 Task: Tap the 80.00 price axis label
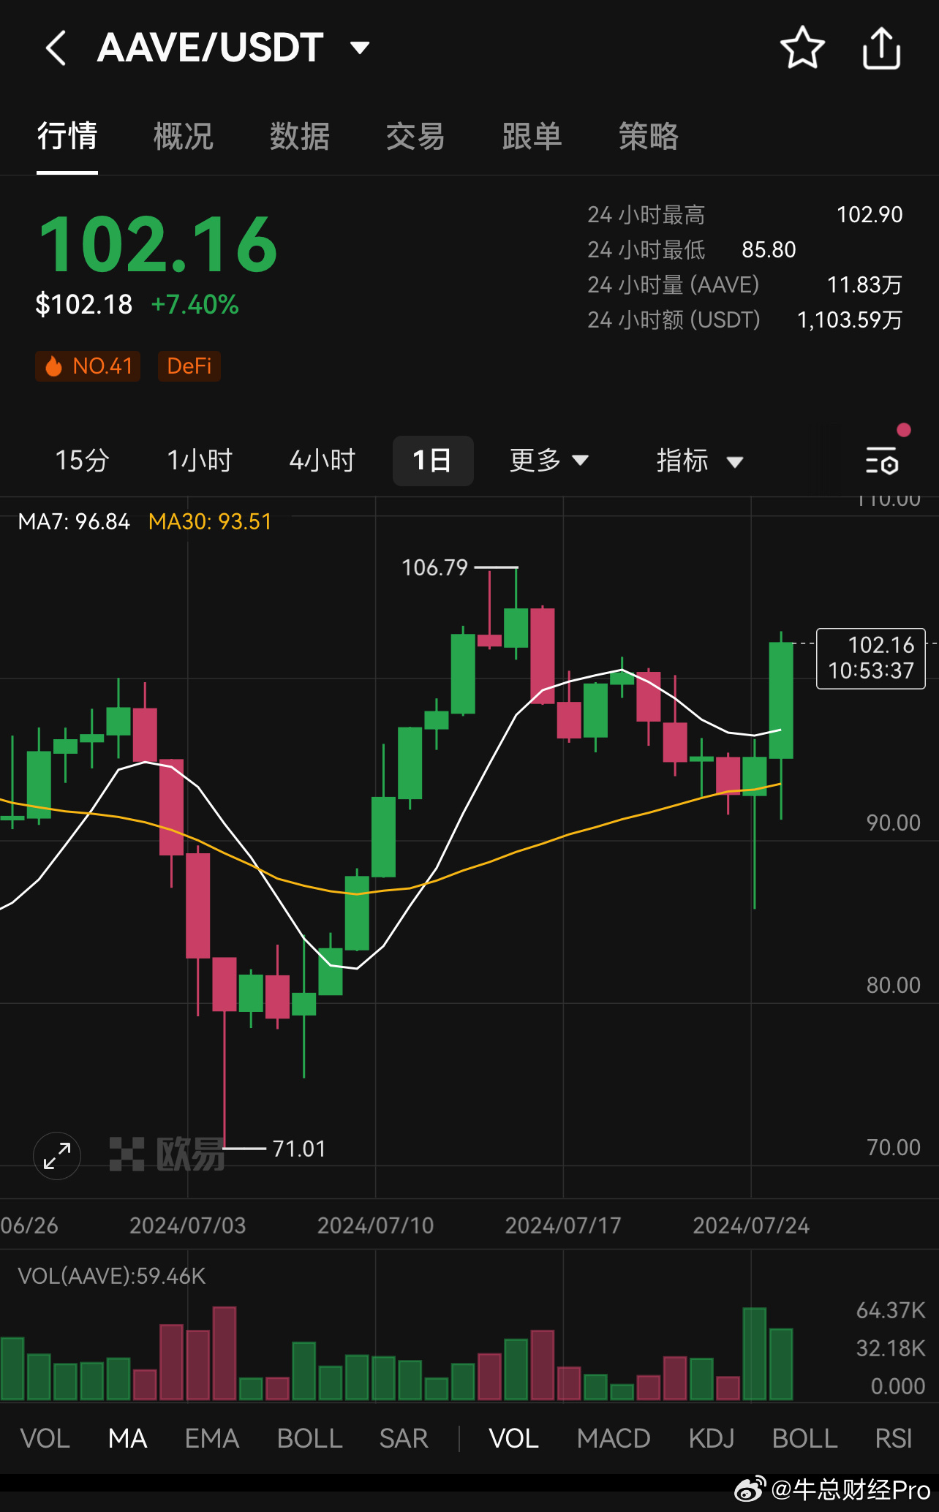(x=894, y=985)
